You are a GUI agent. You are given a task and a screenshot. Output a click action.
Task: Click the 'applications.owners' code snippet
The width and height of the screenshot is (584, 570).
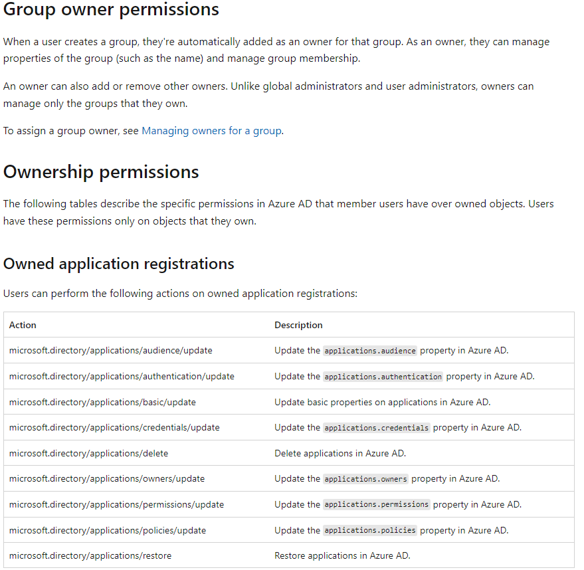click(x=366, y=479)
